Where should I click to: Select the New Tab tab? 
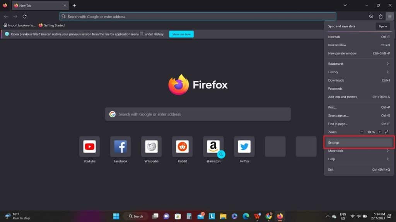[40, 5]
